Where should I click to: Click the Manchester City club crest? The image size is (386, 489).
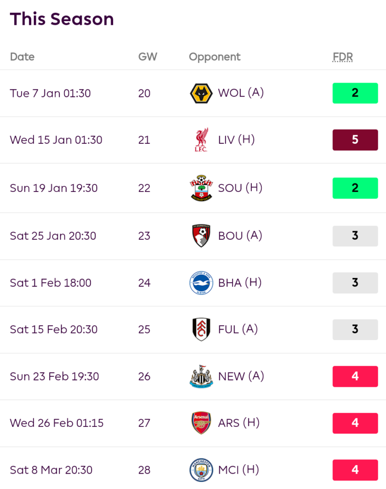(x=201, y=470)
